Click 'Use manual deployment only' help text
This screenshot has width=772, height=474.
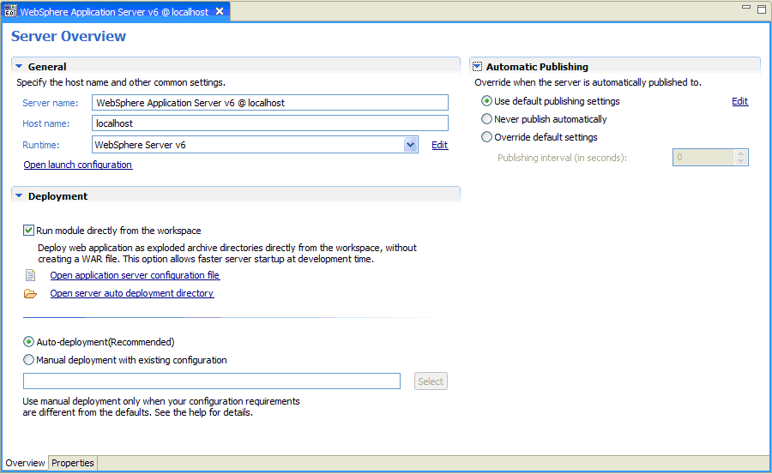[x=161, y=406]
